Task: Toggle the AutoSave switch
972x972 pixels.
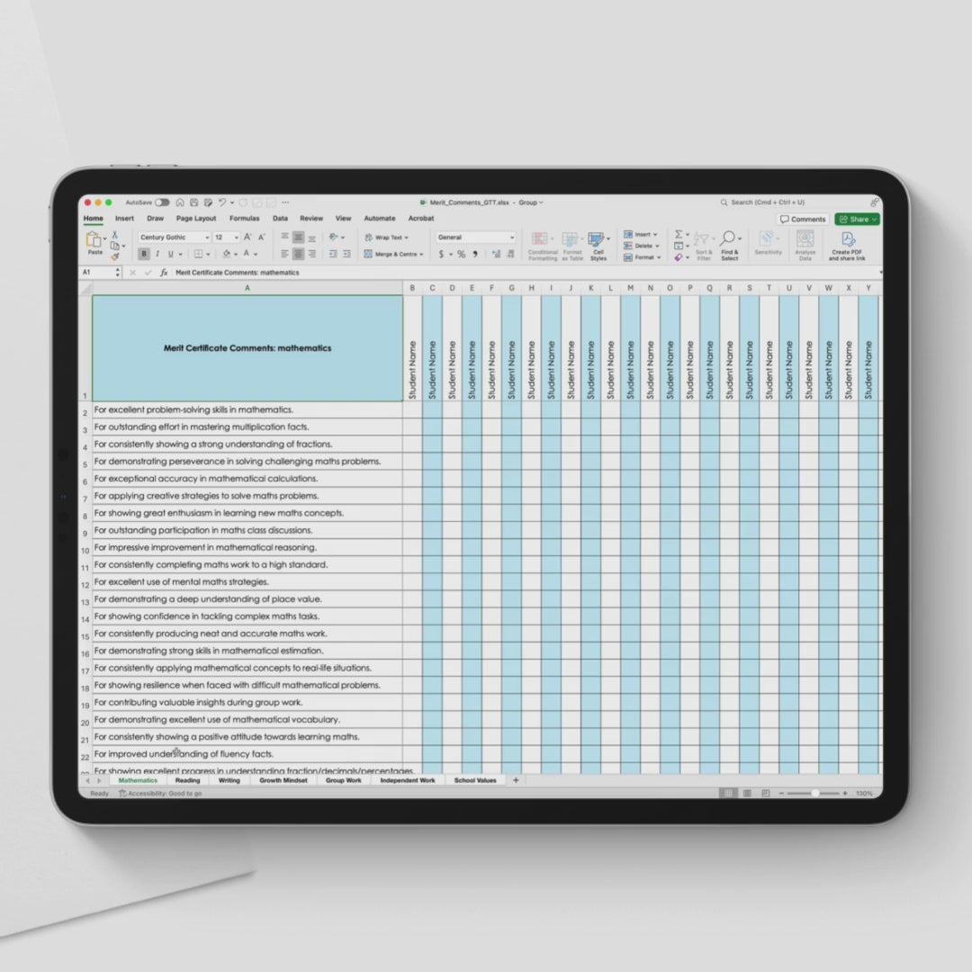Action: (162, 202)
